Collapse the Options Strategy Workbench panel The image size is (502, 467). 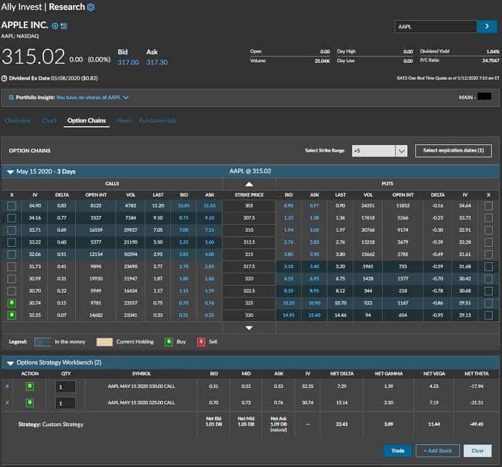(x=11, y=362)
